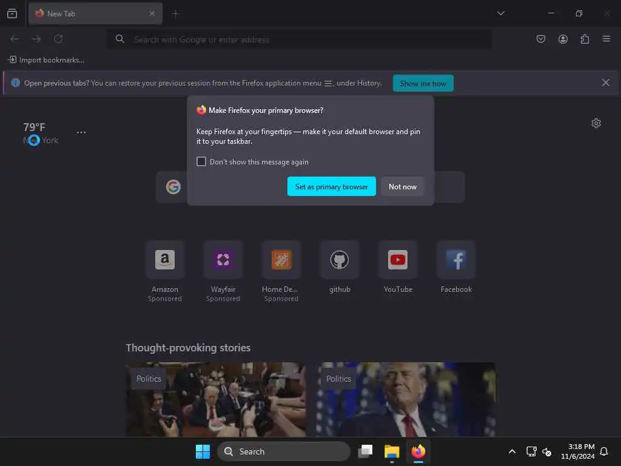Focus the address bar search field

300,39
